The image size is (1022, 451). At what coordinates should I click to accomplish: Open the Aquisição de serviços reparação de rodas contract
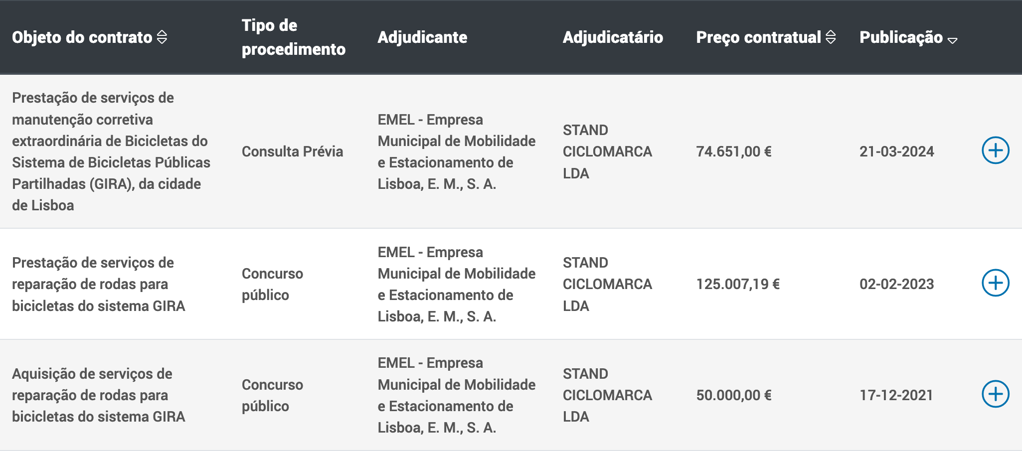tap(99, 395)
